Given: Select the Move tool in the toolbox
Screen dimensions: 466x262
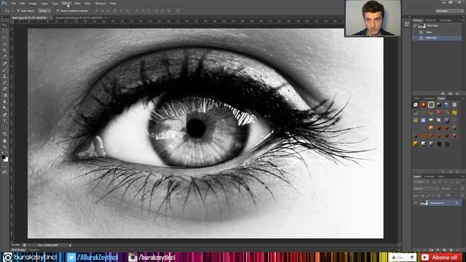Looking at the screenshot, I should (x=4, y=25).
